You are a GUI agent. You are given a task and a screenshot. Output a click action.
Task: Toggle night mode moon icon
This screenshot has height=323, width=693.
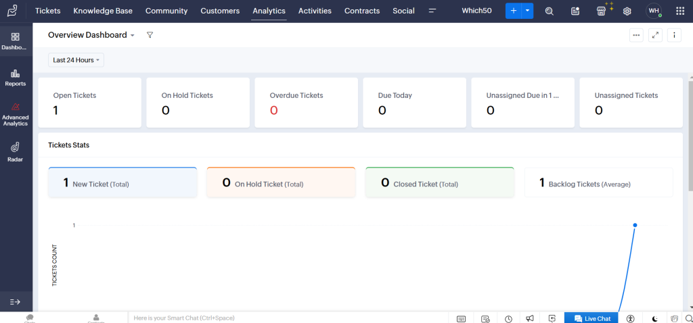pyautogui.click(x=654, y=318)
